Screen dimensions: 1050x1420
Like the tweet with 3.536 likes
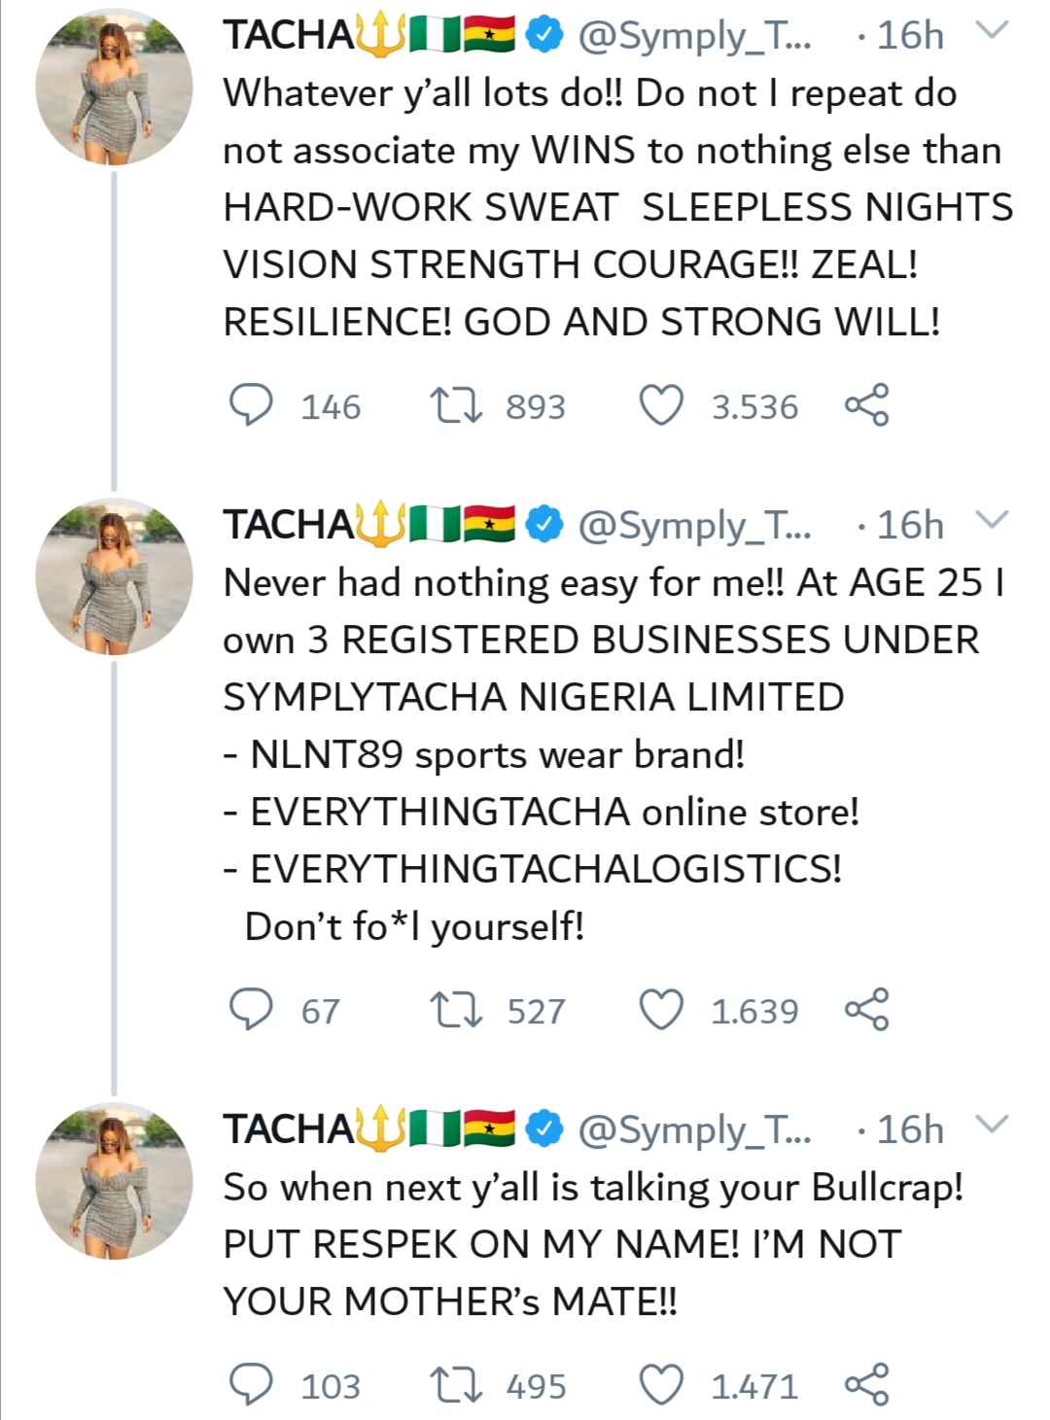tap(661, 405)
